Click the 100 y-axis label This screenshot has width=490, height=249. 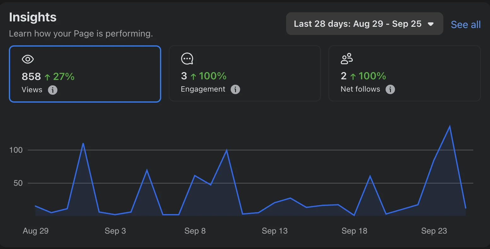pyautogui.click(x=16, y=150)
